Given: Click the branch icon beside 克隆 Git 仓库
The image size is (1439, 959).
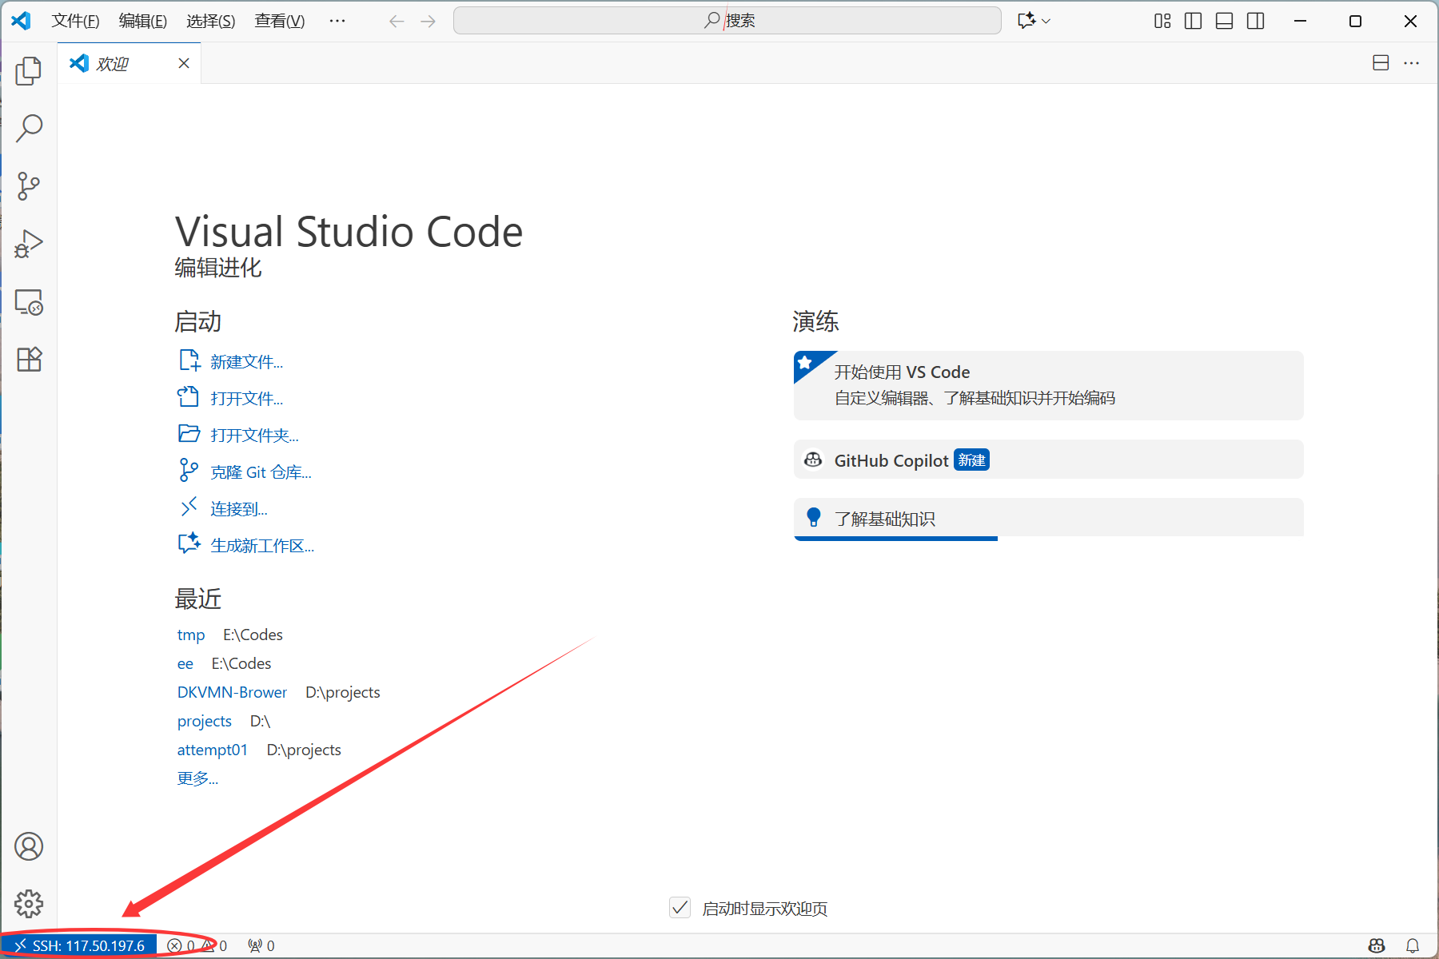Looking at the screenshot, I should coord(189,470).
